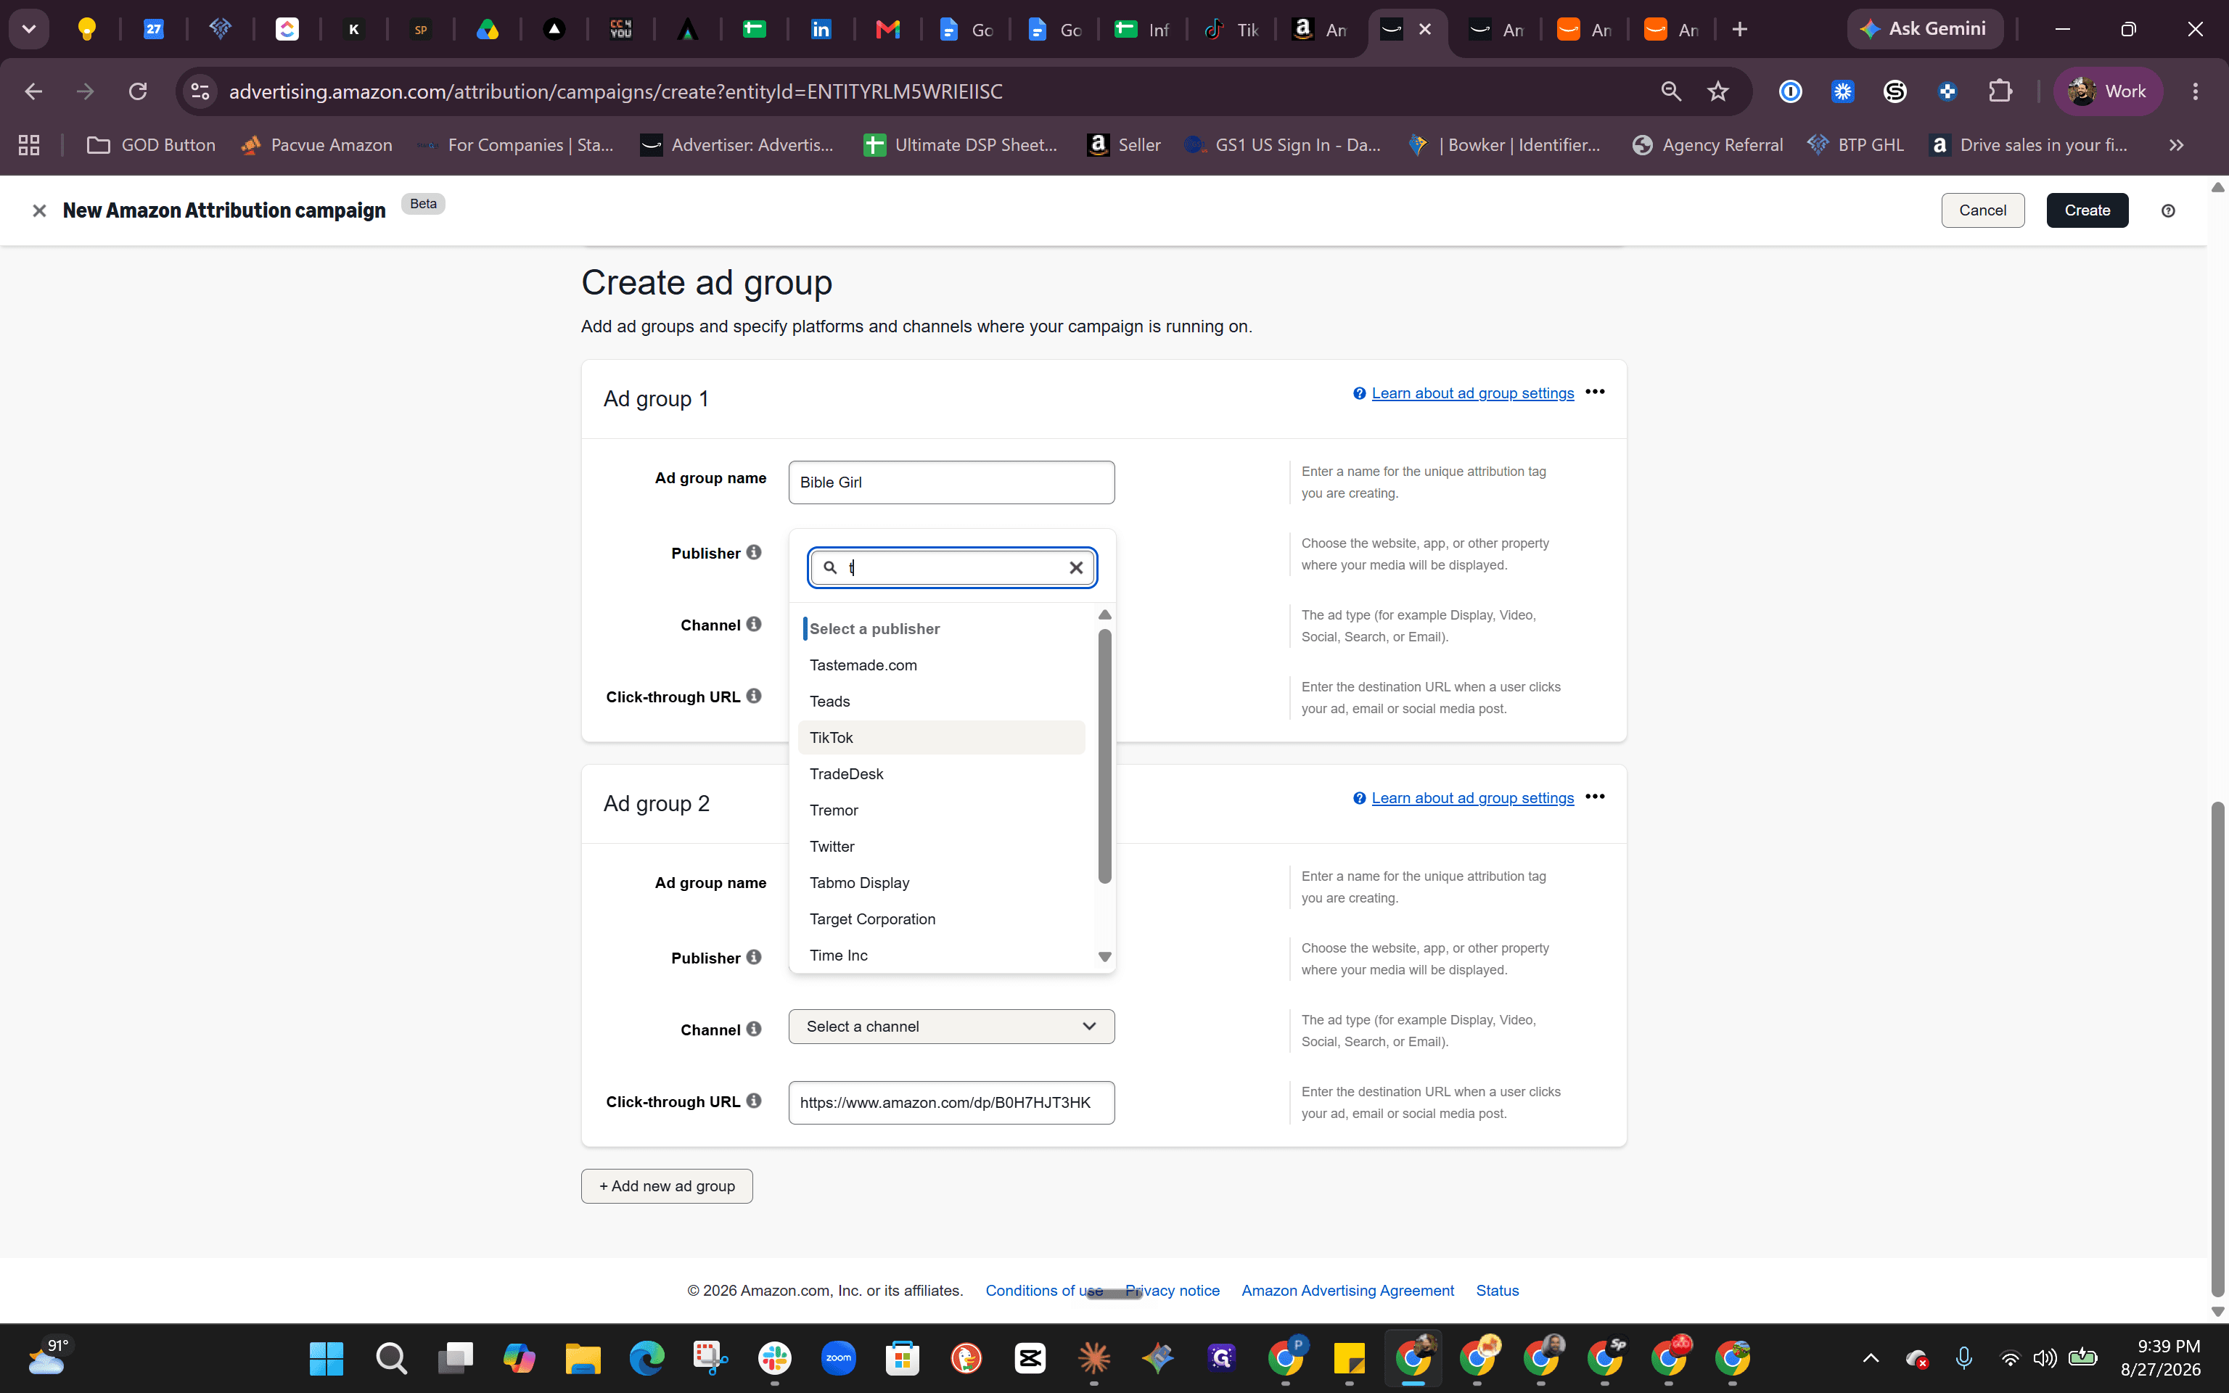This screenshot has height=1393, width=2229.
Task: Close the New Amazon Attribution campaign page with X
Action: (x=38, y=211)
